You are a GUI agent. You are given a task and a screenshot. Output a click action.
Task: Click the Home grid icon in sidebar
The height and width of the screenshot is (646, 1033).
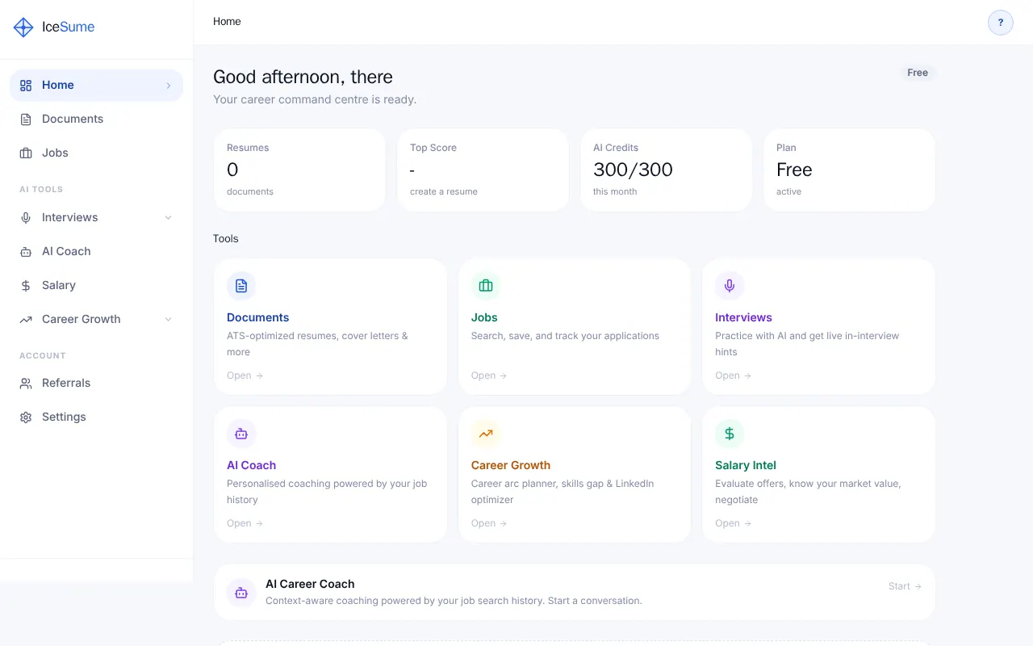[26, 86]
